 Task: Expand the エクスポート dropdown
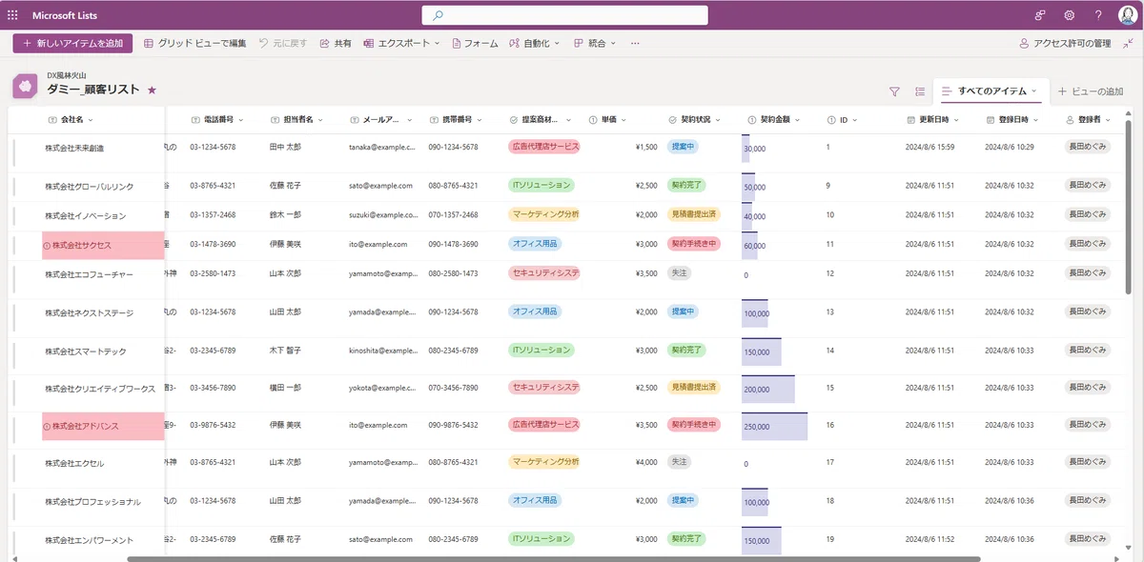pos(401,43)
